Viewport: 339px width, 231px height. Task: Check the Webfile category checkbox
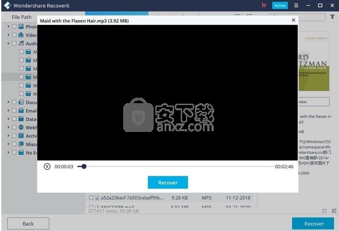point(14,127)
